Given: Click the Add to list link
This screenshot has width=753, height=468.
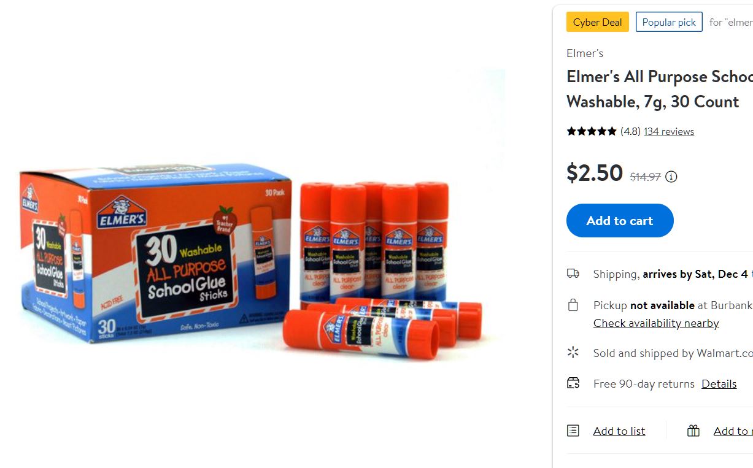Looking at the screenshot, I should pyautogui.click(x=619, y=431).
